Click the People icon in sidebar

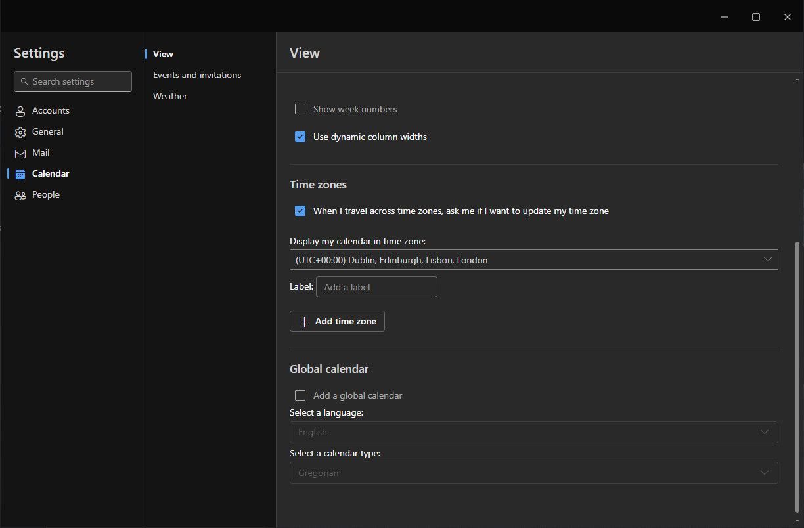coord(20,195)
